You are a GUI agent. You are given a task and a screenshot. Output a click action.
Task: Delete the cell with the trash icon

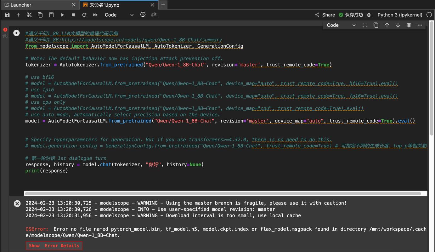[x=409, y=25]
